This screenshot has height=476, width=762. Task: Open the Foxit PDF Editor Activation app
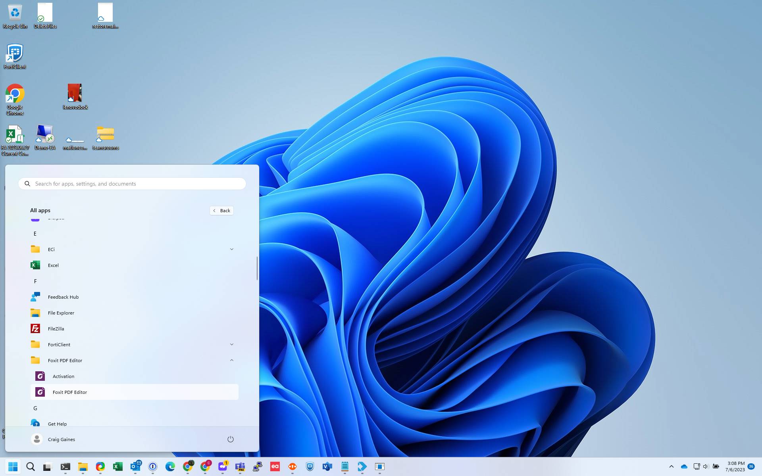(63, 376)
